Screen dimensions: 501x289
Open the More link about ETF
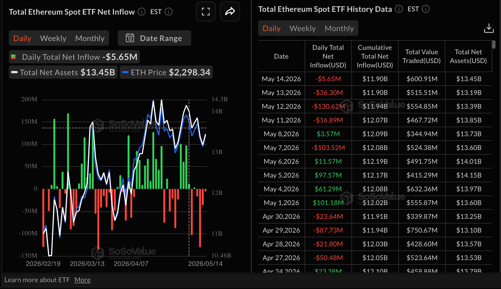[82, 280]
